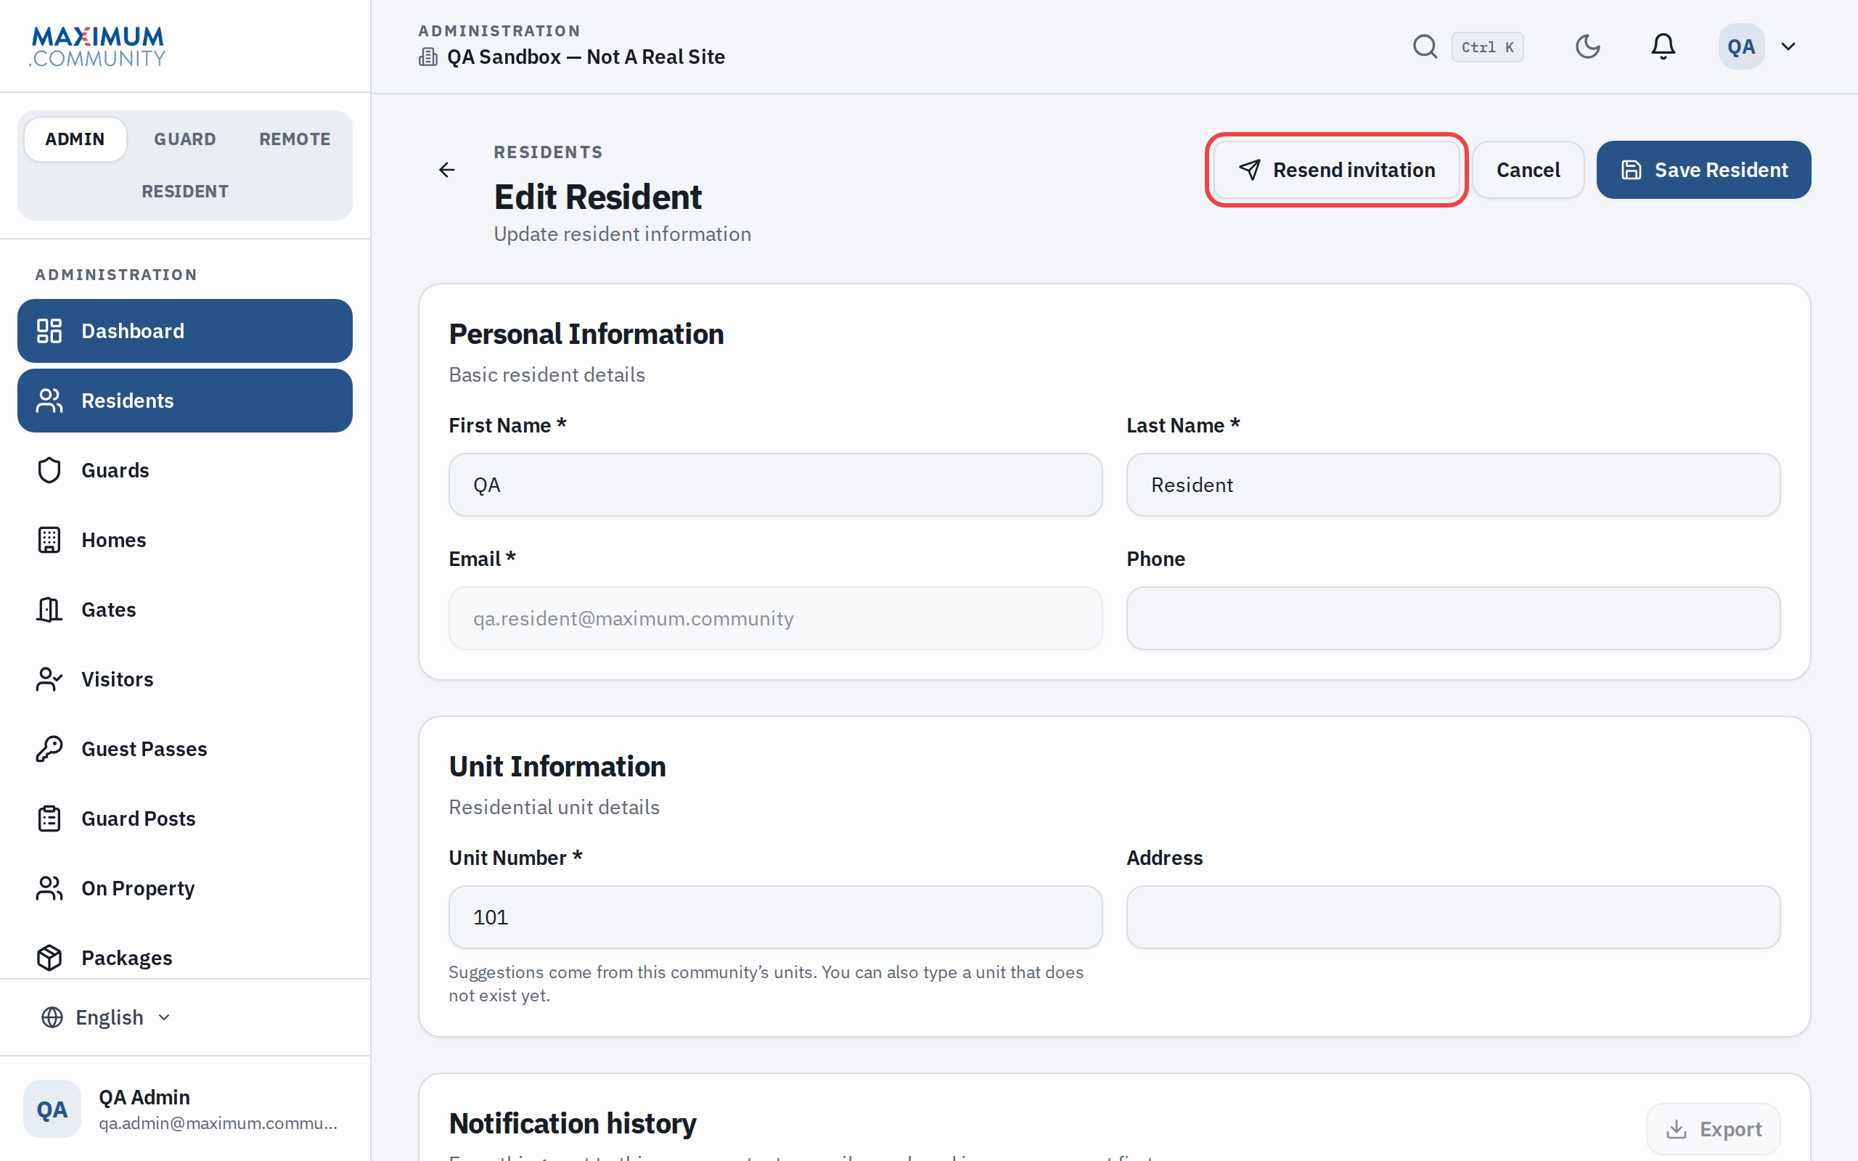Screen dimensions: 1858x1161
Task: Open On Property page label
Action: 138,888
